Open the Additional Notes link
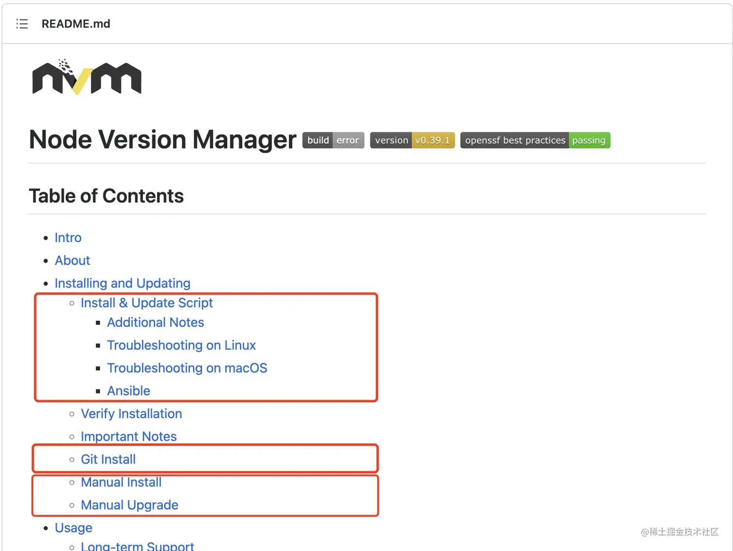Viewport: 733px width, 551px height. (155, 322)
